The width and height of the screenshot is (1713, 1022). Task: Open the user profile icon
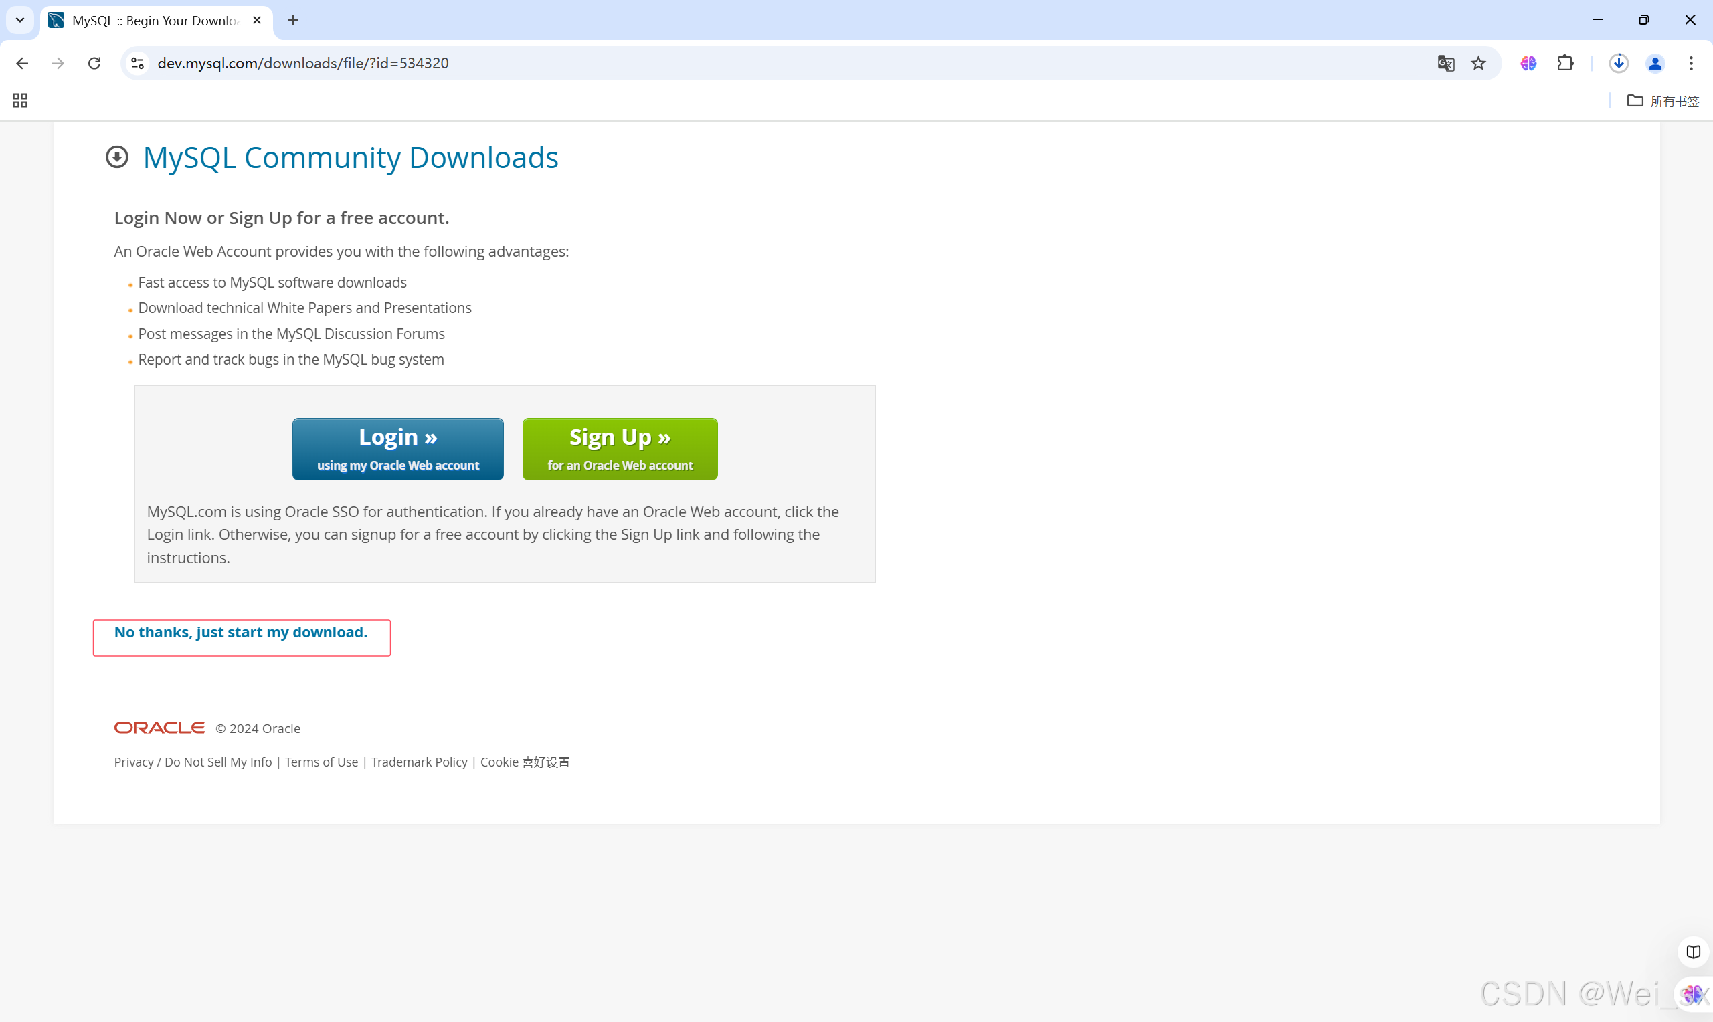pyautogui.click(x=1655, y=64)
